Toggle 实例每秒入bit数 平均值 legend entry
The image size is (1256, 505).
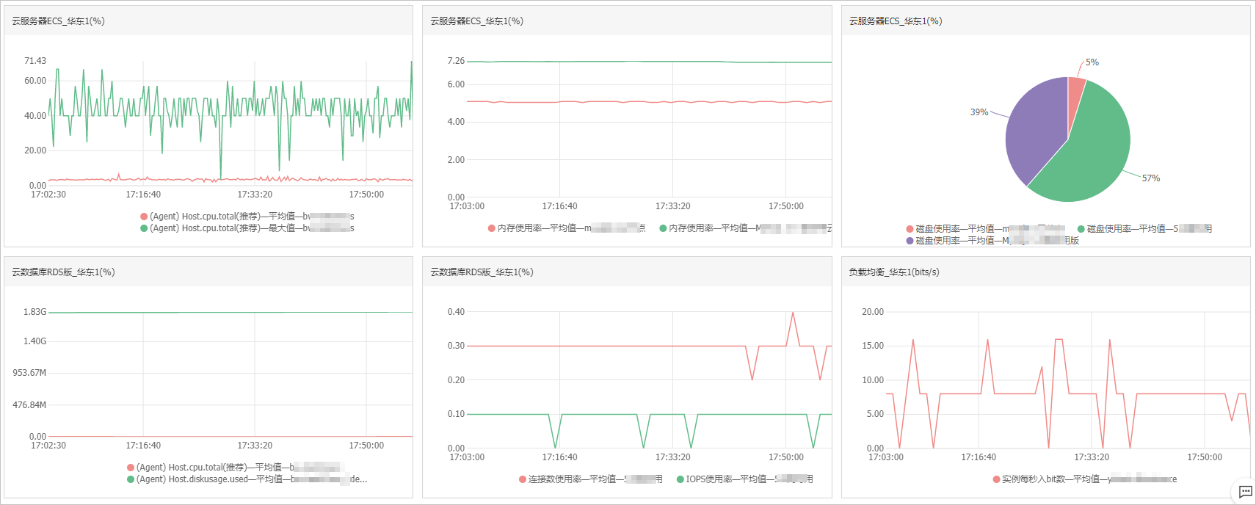click(1085, 479)
